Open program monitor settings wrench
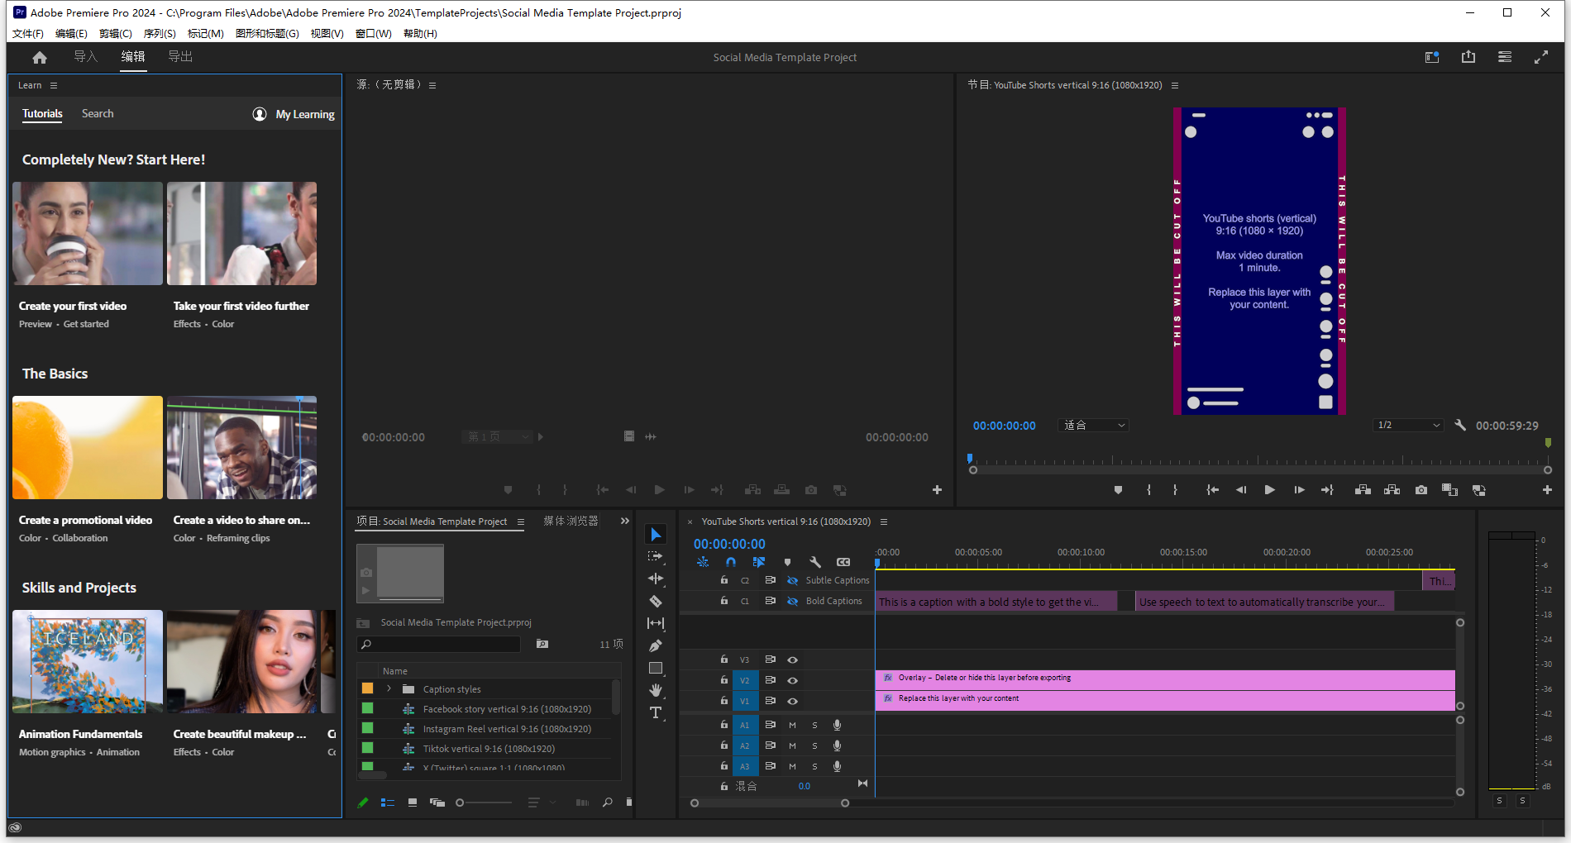 point(1460,425)
